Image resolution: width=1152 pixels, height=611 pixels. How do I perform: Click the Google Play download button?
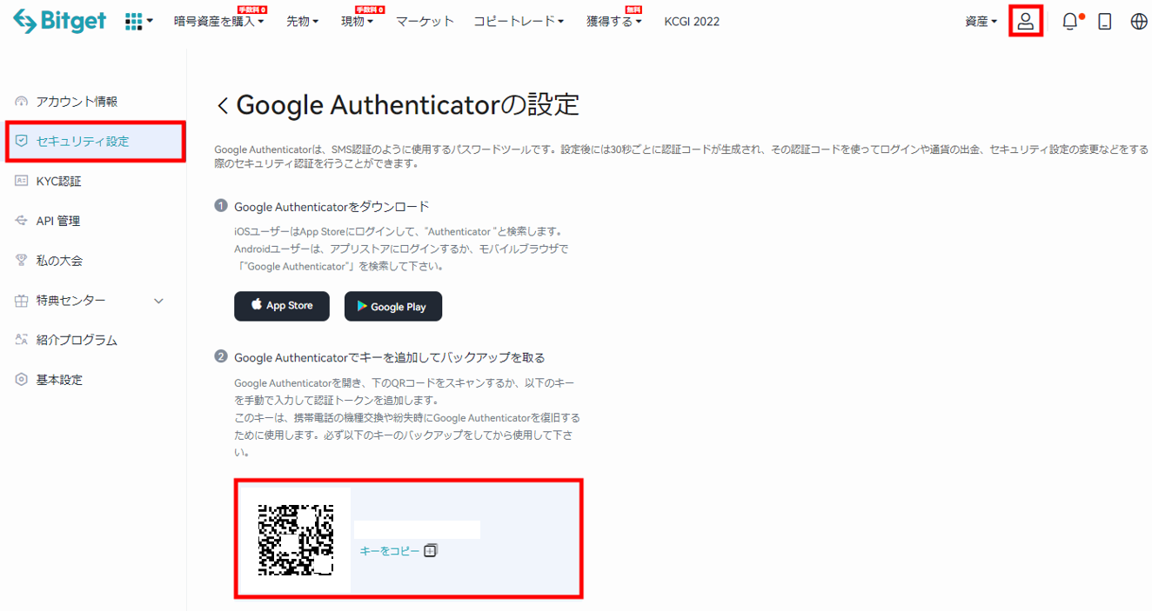point(393,306)
